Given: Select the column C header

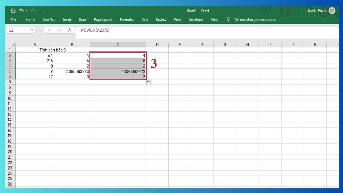Looking at the screenshot, I should (118, 44).
